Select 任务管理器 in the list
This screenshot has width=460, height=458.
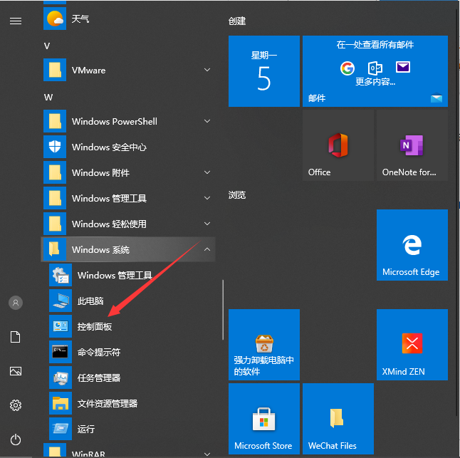98,378
